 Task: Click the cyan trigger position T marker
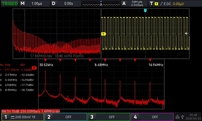tap(145, 10)
